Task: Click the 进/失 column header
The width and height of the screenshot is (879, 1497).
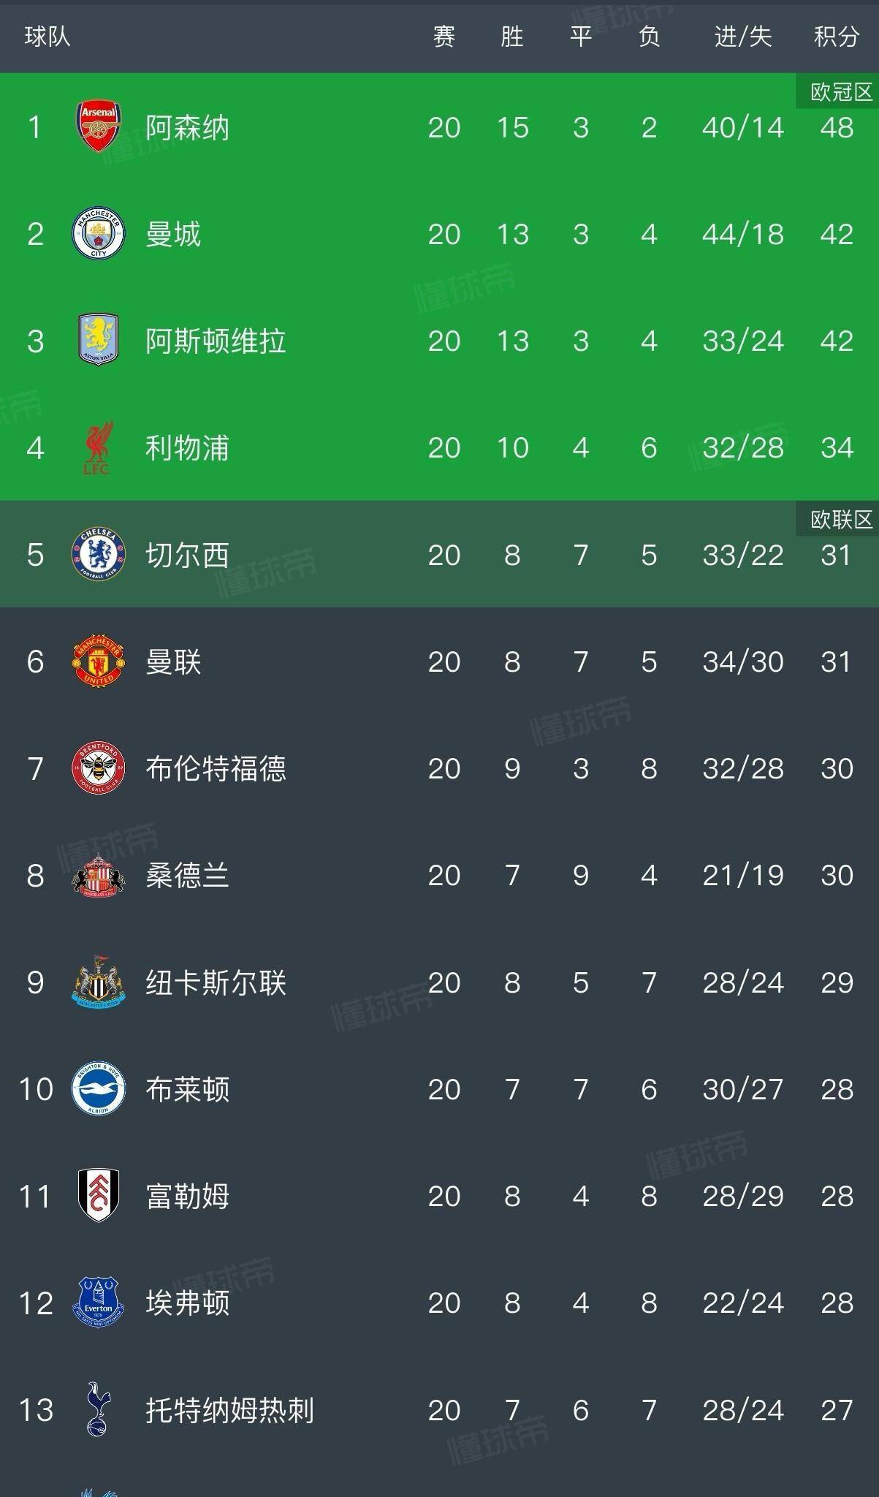Action: pyautogui.click(x=742, y=37)
